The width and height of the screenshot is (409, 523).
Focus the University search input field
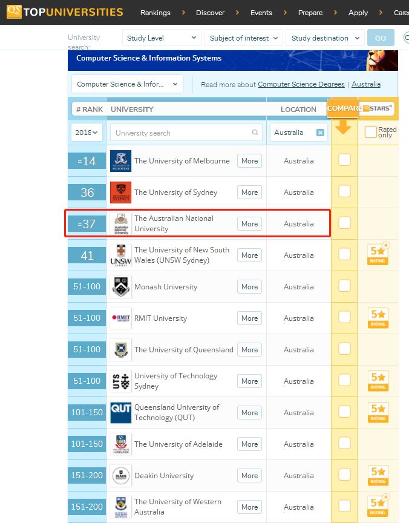point(186,133)
